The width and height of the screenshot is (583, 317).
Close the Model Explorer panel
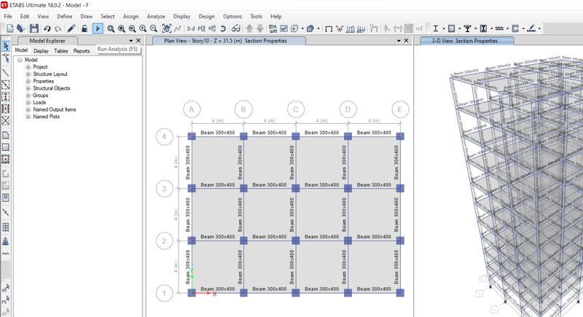click(x=138, y=41)
